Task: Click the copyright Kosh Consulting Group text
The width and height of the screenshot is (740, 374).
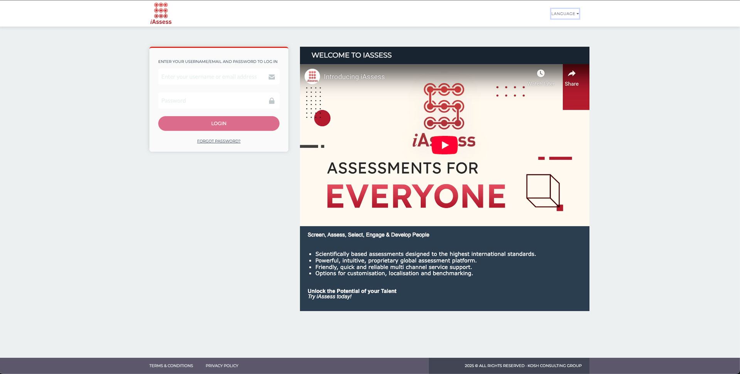Action: pos(523,366)
